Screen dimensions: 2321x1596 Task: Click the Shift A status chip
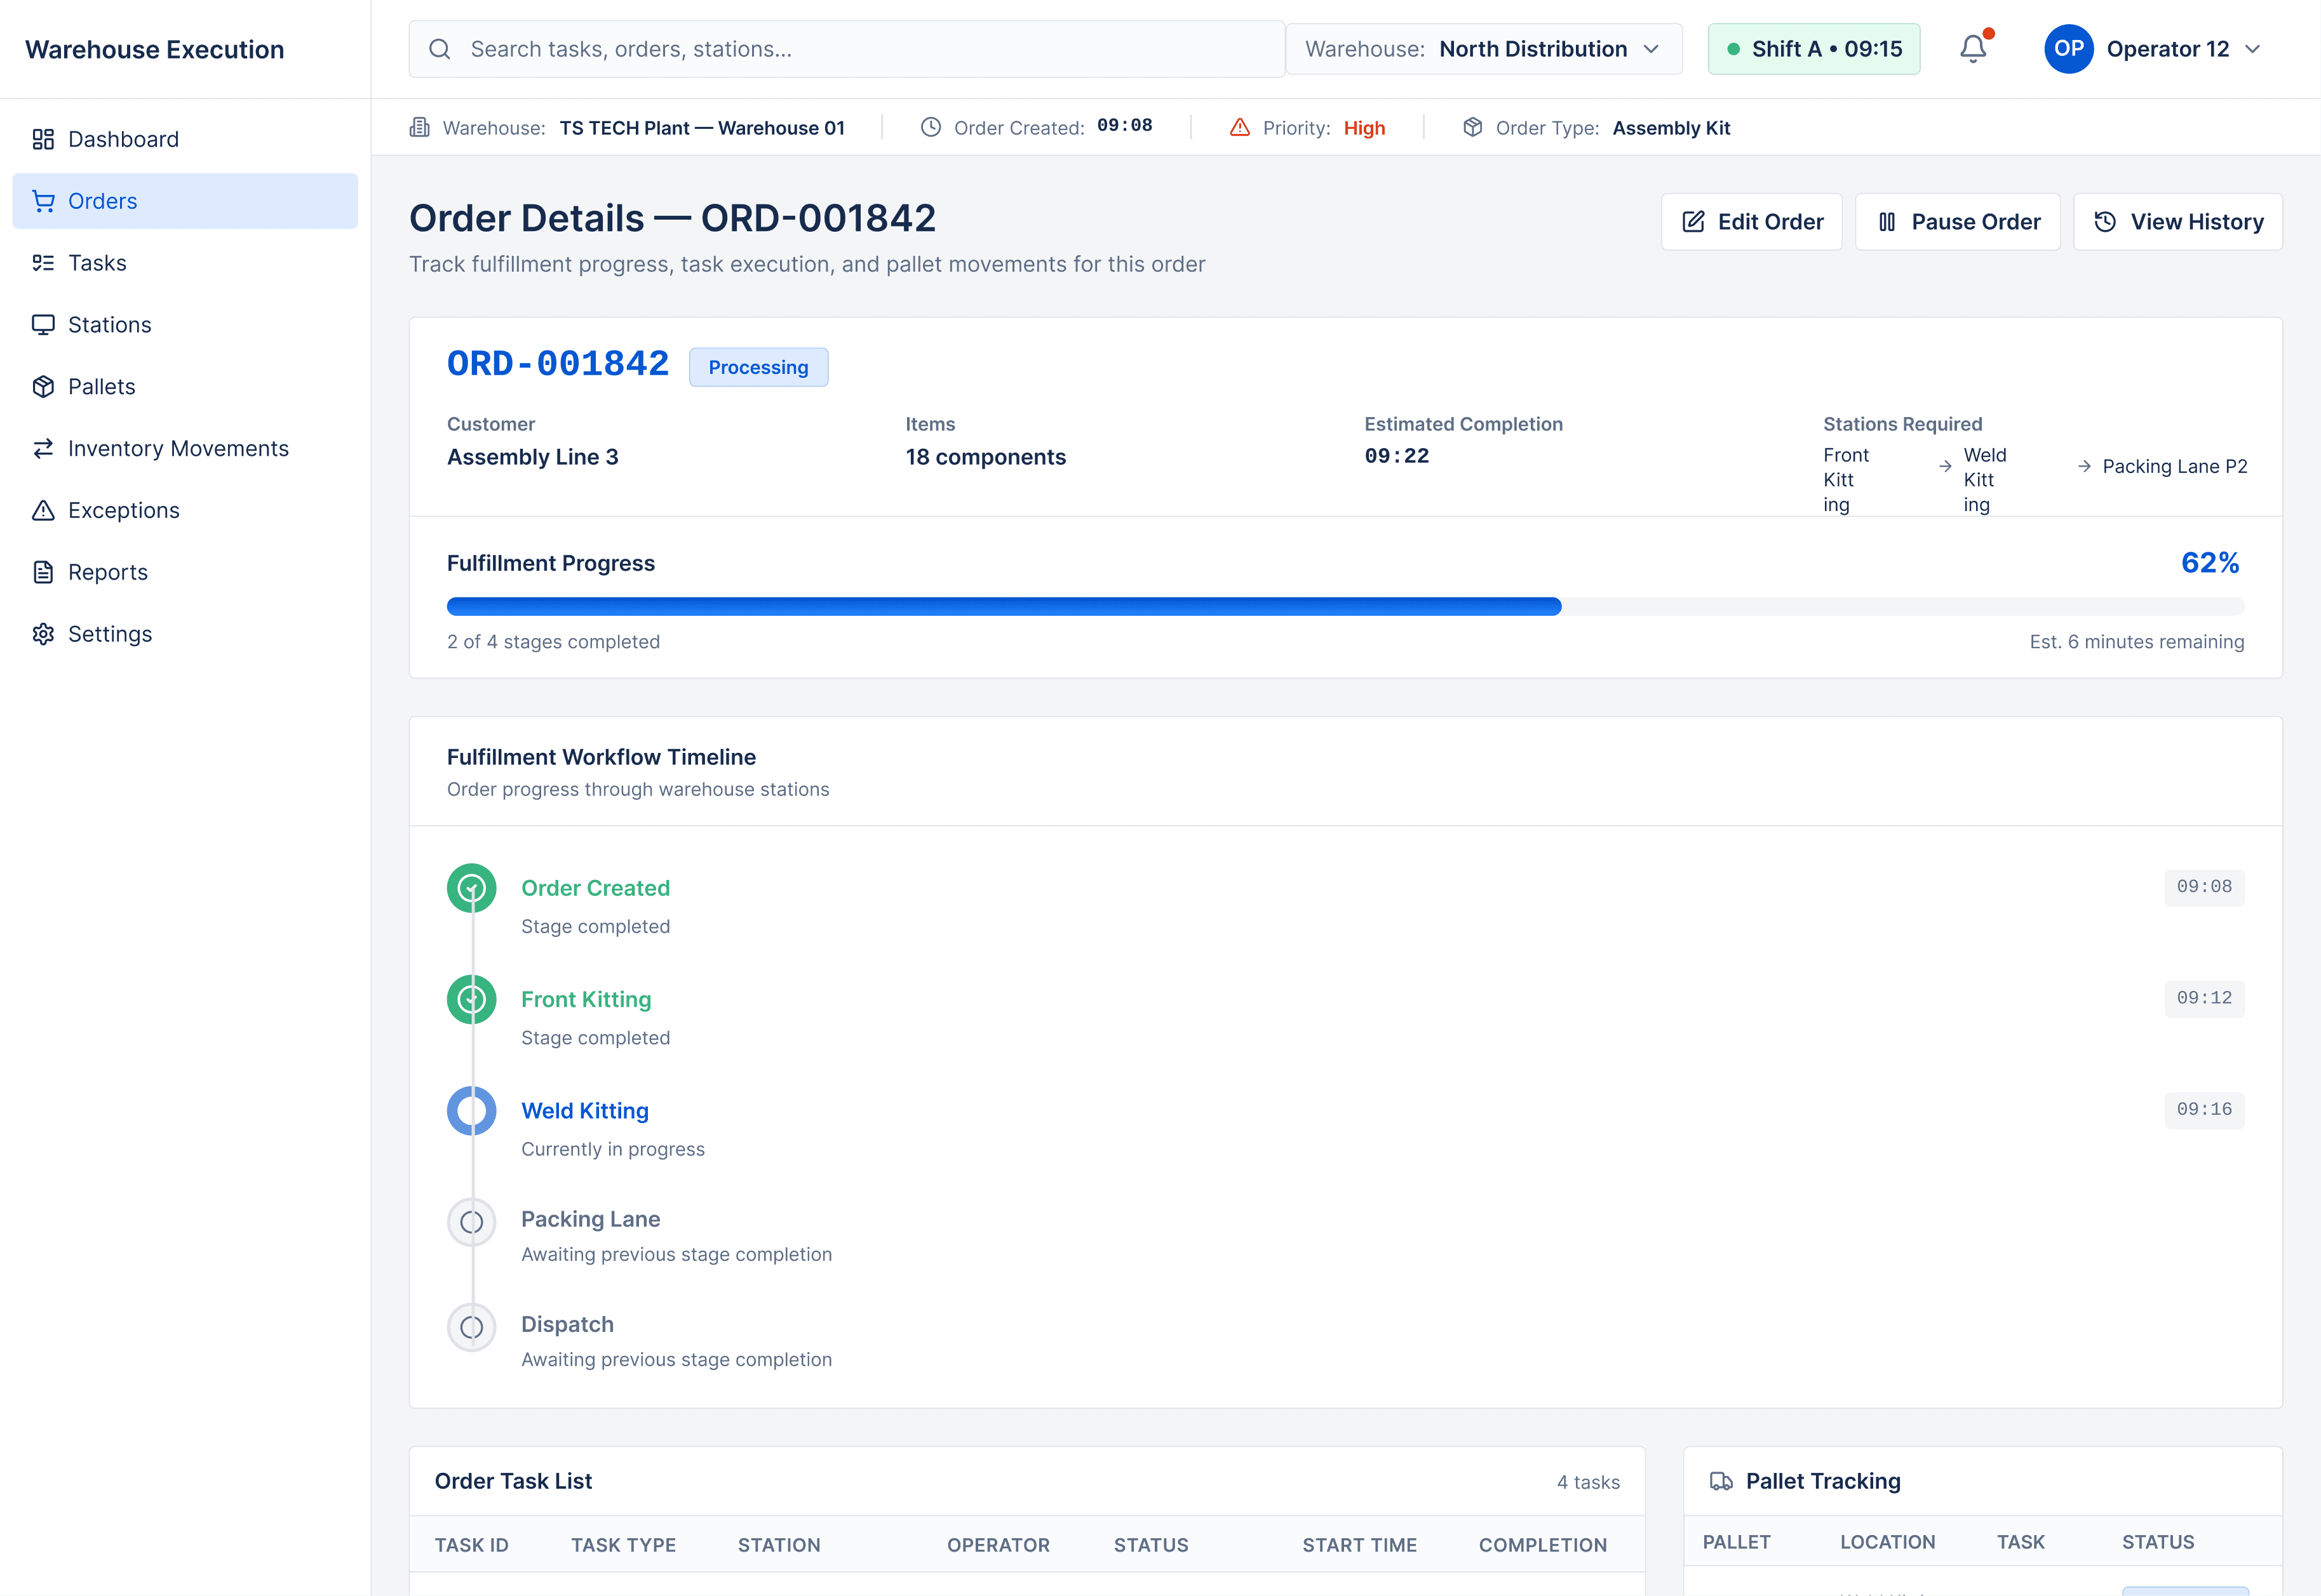(1813, 48)
